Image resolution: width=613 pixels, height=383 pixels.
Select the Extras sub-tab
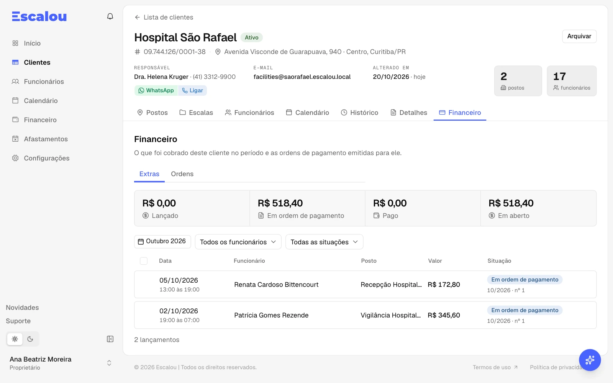[149, 174]
